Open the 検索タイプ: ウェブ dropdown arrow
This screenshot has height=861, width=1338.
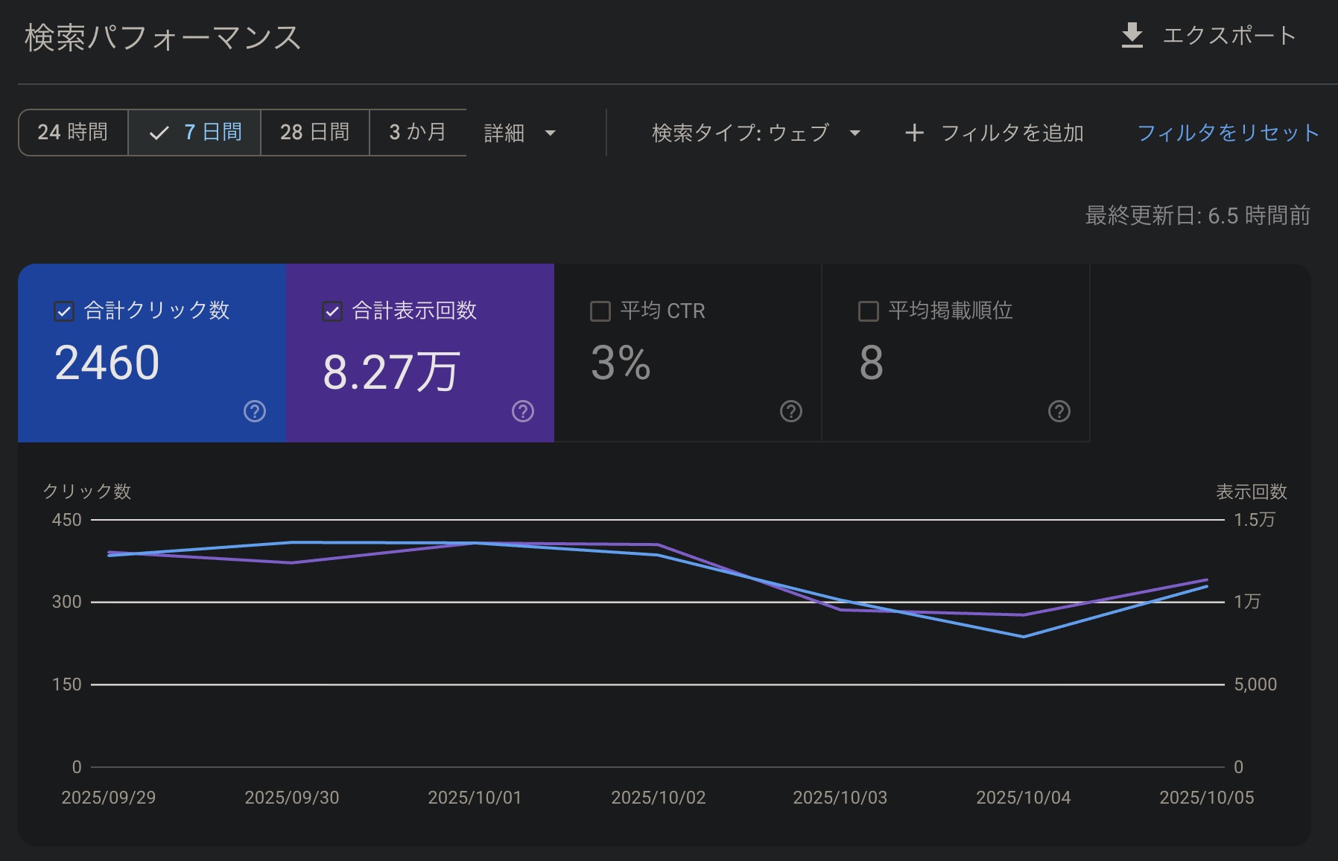coord(855,133)
